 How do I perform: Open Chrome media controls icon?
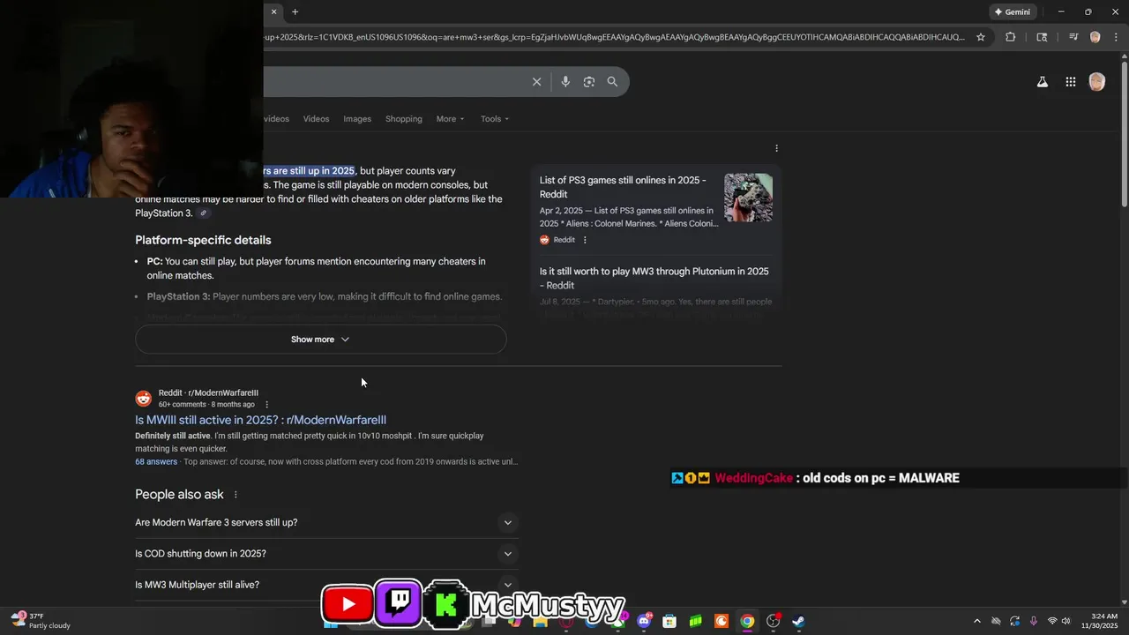(1073, 37)
